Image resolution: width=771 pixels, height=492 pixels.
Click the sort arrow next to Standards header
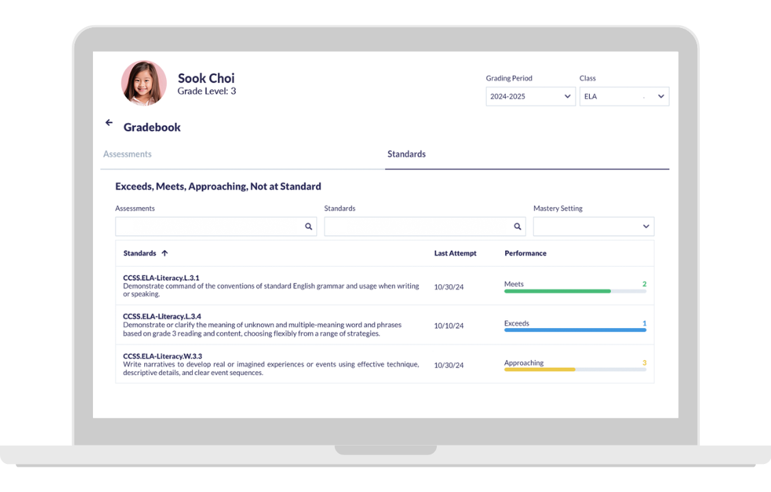click(165, 254)
